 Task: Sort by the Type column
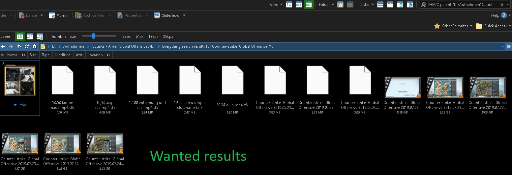pyautogui.click(x=45, y=55)
